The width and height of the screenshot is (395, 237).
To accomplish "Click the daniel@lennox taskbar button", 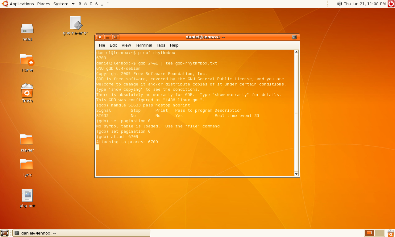I will tap(81, 233).
